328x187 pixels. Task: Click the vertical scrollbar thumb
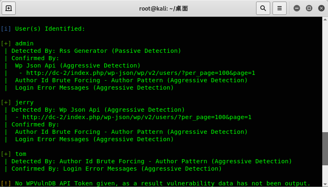pyautogui.click(x=325, y=149)
